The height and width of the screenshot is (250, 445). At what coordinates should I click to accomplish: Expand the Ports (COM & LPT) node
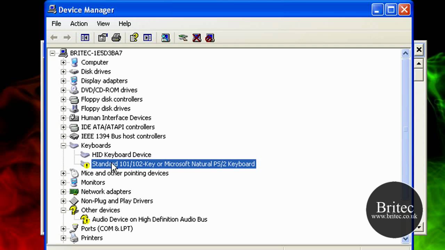[63, 228]
